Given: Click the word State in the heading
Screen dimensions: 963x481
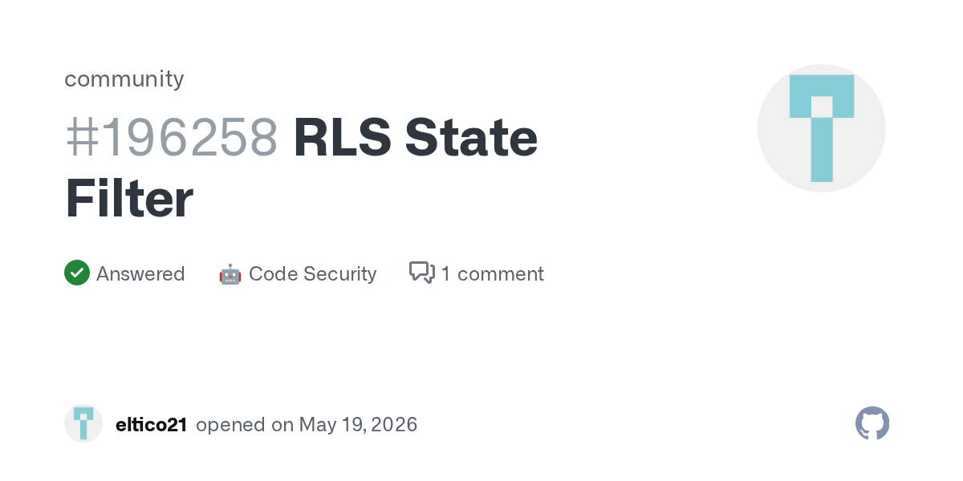Looking at the screenshot, I should coord(471,137).
